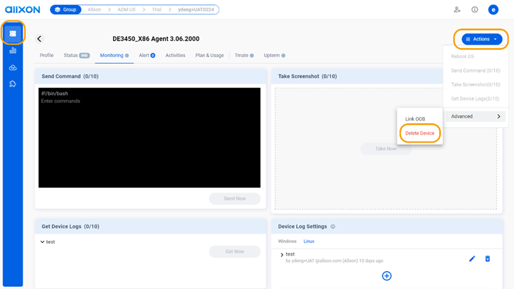Image resolution: width=514 pixels, height=289 pixels.
Task: Add a new device log setting
Action: pos(387,275)
